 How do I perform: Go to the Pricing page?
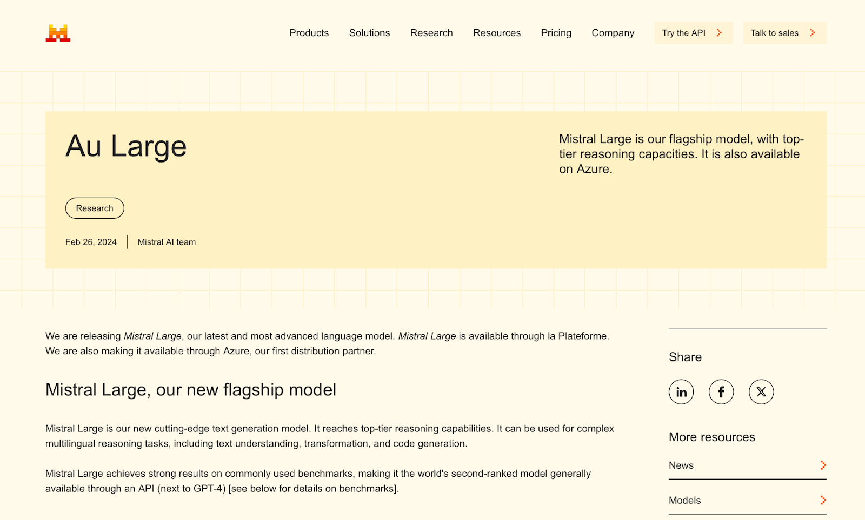click(x=556, y=33)
